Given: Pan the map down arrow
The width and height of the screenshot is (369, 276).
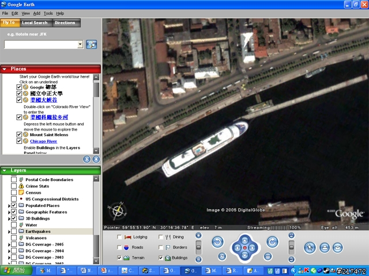Looking at the screenshot, I should [244, 255].
